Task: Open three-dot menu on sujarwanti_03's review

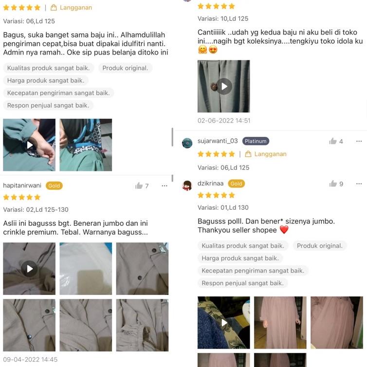Action: 359,141
